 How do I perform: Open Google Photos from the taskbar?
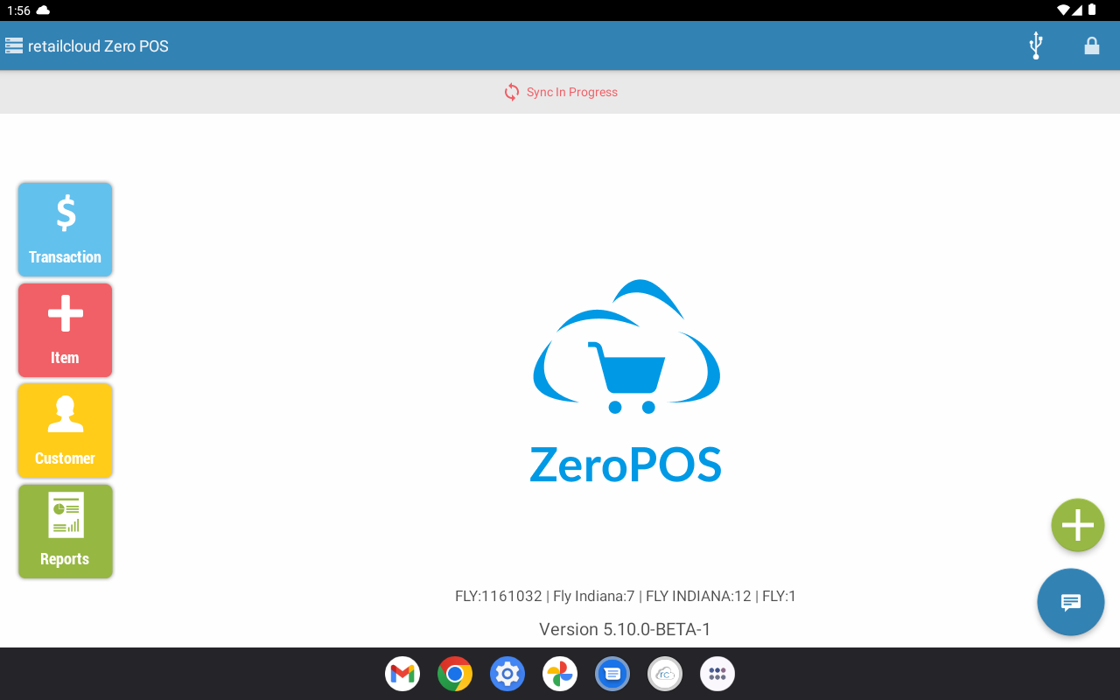560,674
